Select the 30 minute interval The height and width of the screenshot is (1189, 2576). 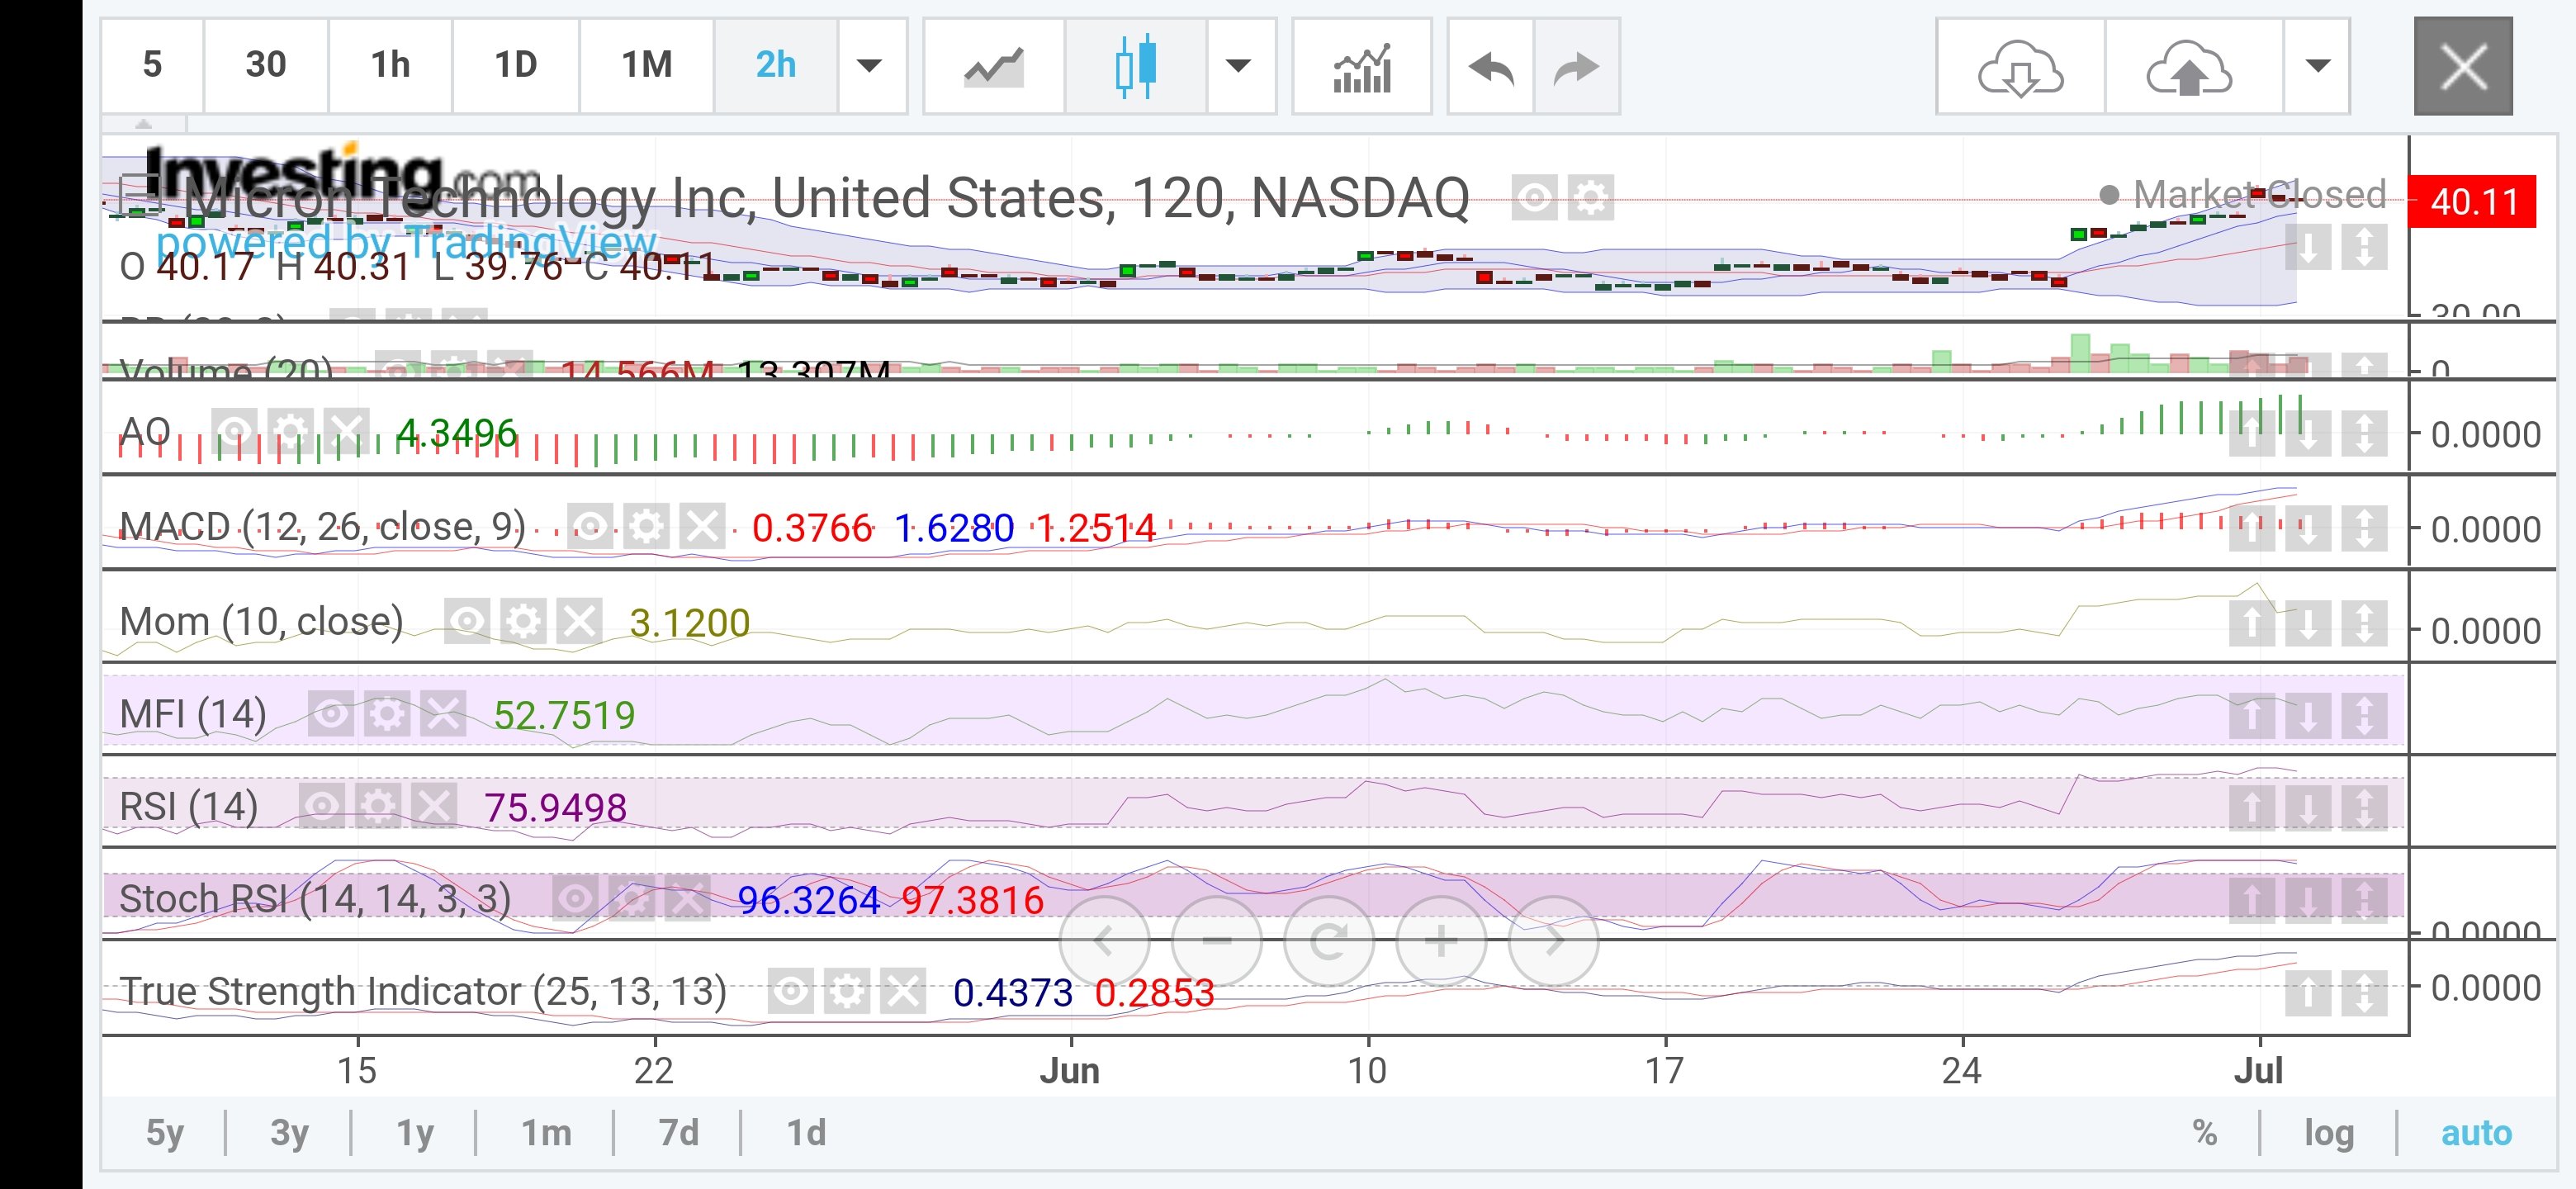tap(266, 66)
